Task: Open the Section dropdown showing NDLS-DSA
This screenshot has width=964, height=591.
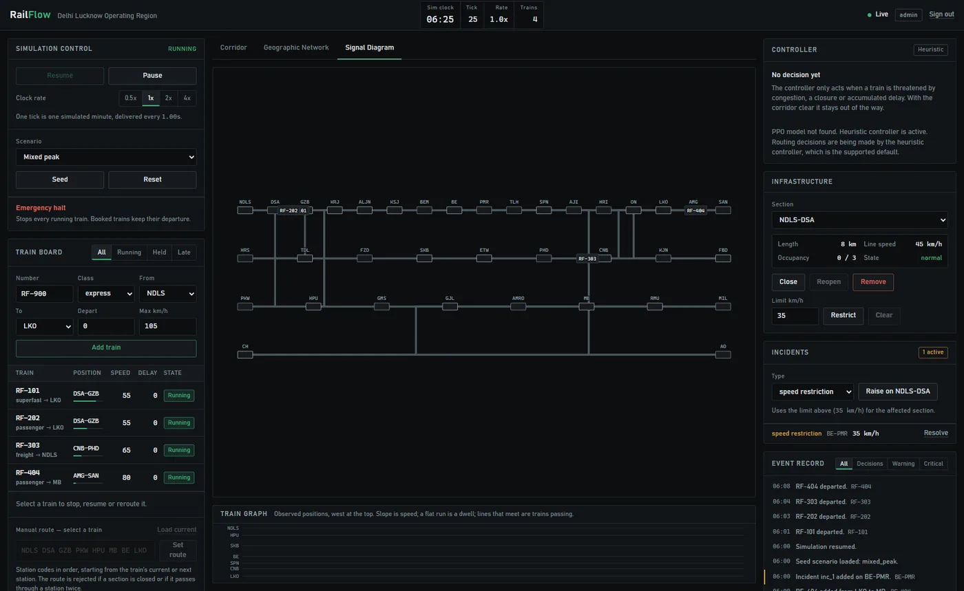Action: [859, 220]
